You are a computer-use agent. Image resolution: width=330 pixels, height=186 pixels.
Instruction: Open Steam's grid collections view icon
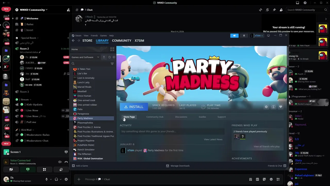coord(112,49)
